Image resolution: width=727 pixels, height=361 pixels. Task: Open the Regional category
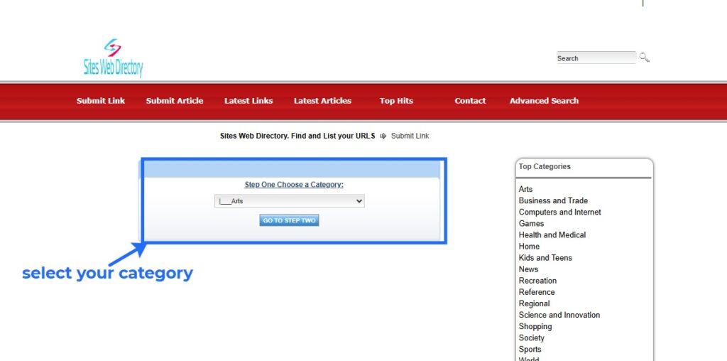534,303
